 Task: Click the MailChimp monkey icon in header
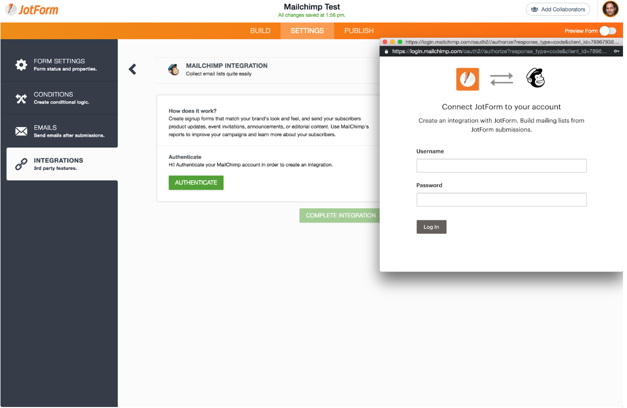click(174, 70)
